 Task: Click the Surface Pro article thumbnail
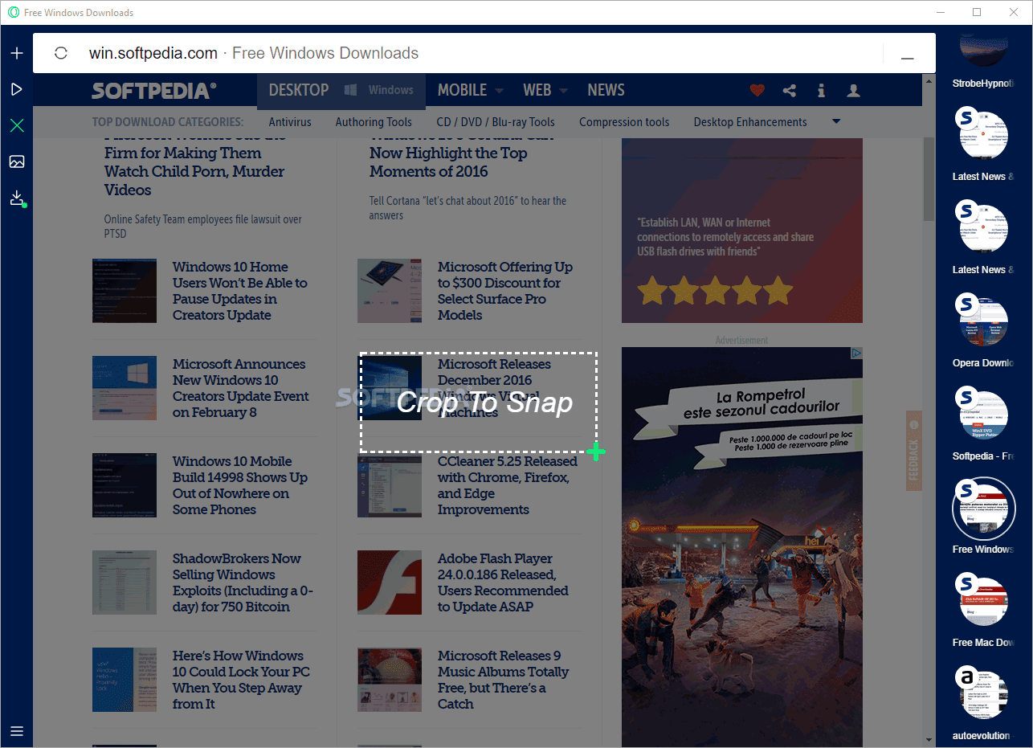(x=390, y=291)
